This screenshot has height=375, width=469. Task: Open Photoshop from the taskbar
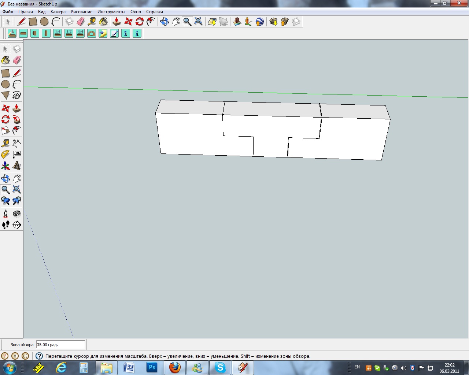point(152,367)
